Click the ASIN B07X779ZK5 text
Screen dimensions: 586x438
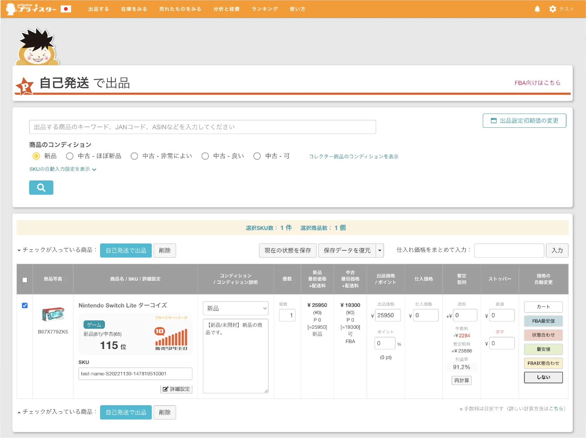pos(53,332)
